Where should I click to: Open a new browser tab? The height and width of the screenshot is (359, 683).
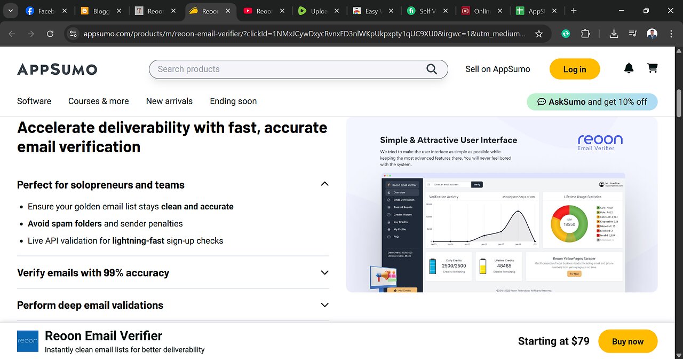point(574,11)
